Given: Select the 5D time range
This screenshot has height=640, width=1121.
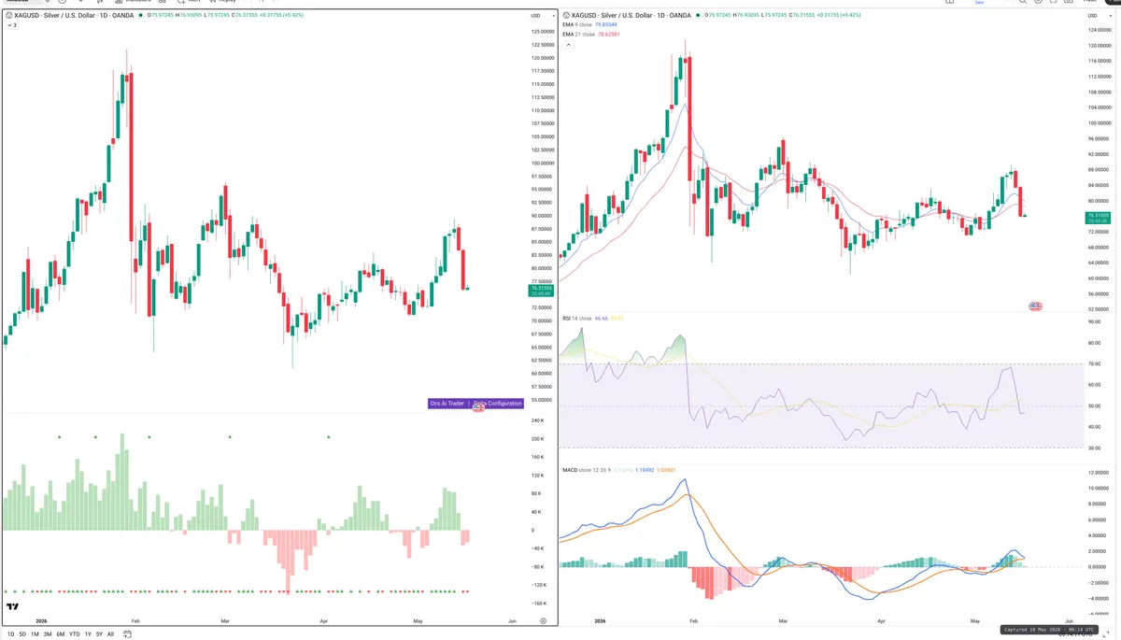Looking at the screenshot, I should (23, 633).
